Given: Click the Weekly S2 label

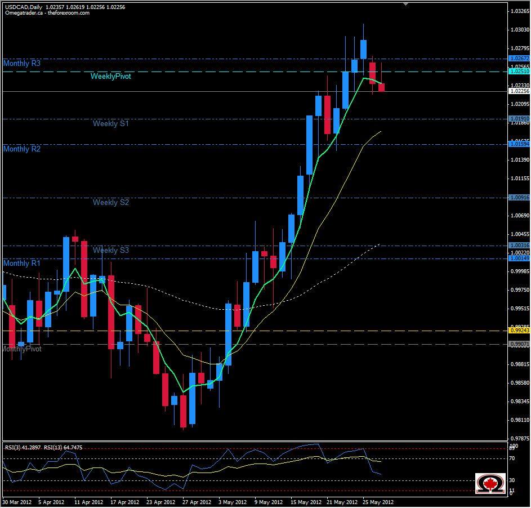Looking at the screenshot, I should (x=110, y=202).
